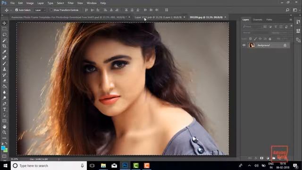Toggle smart object filter in Layers panel
Image resolution: width=302 pixels, height=170 pixels.
[x=286, y=26]
